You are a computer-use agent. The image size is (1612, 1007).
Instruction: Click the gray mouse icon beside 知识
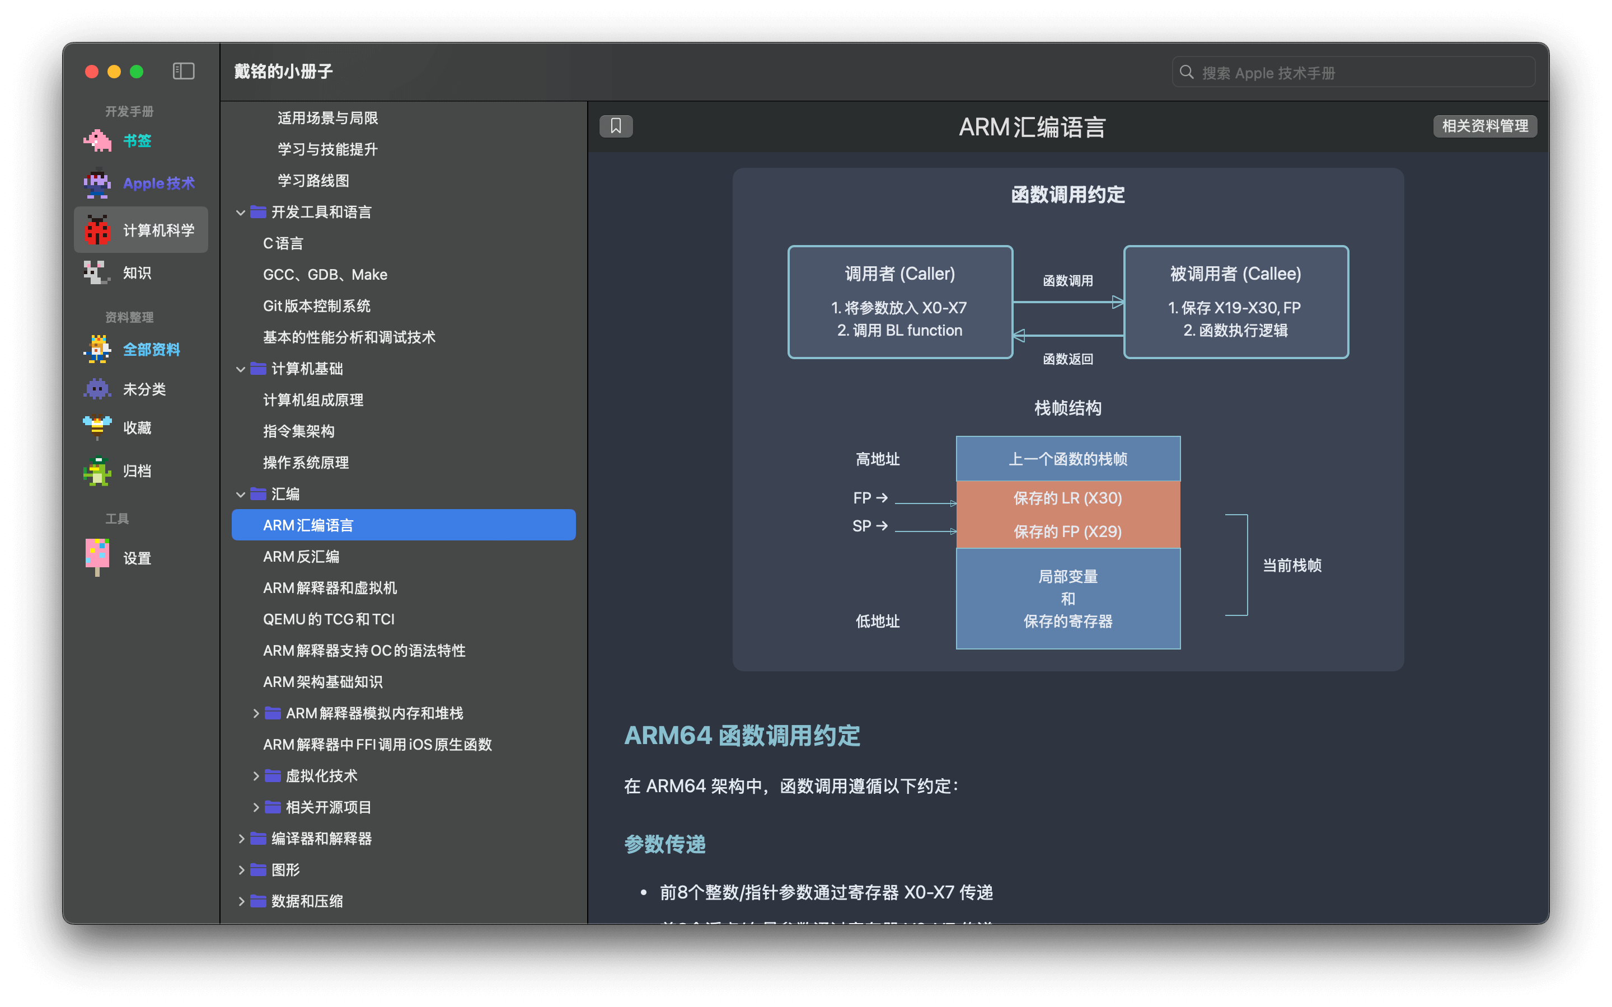(97, 272)
